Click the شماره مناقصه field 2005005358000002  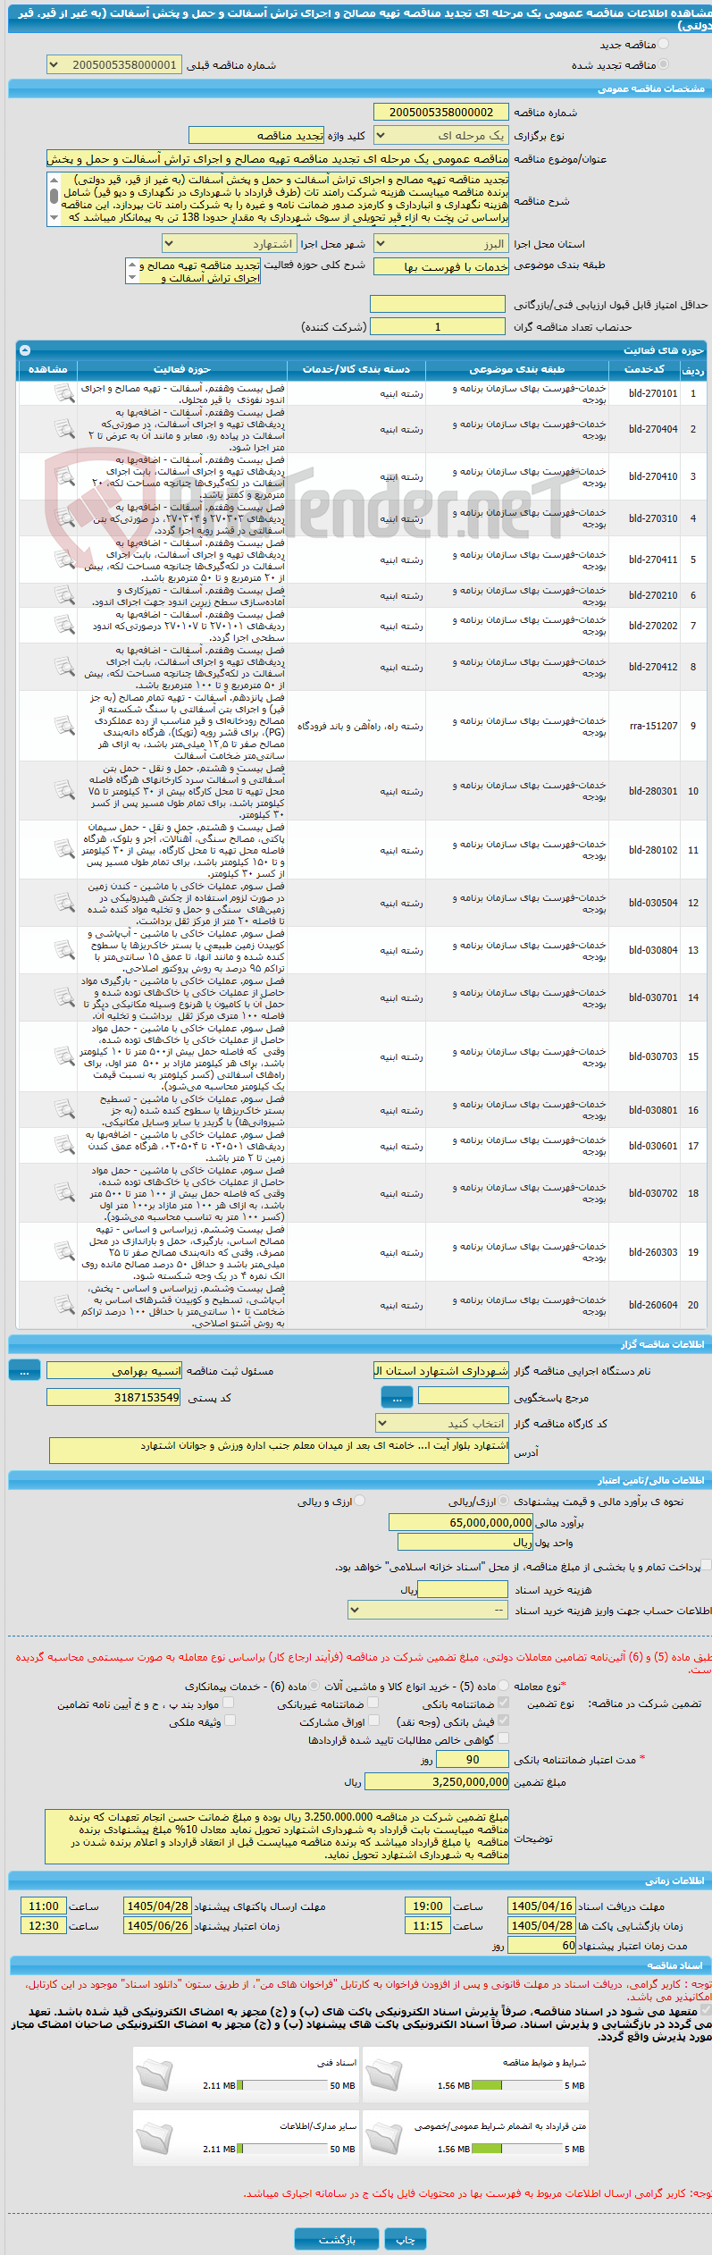[x=440, y=112]
